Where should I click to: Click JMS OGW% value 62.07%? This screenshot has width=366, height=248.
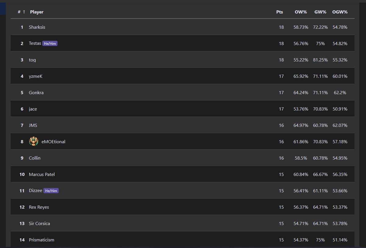pyautogui.click(x=340, y=125)
